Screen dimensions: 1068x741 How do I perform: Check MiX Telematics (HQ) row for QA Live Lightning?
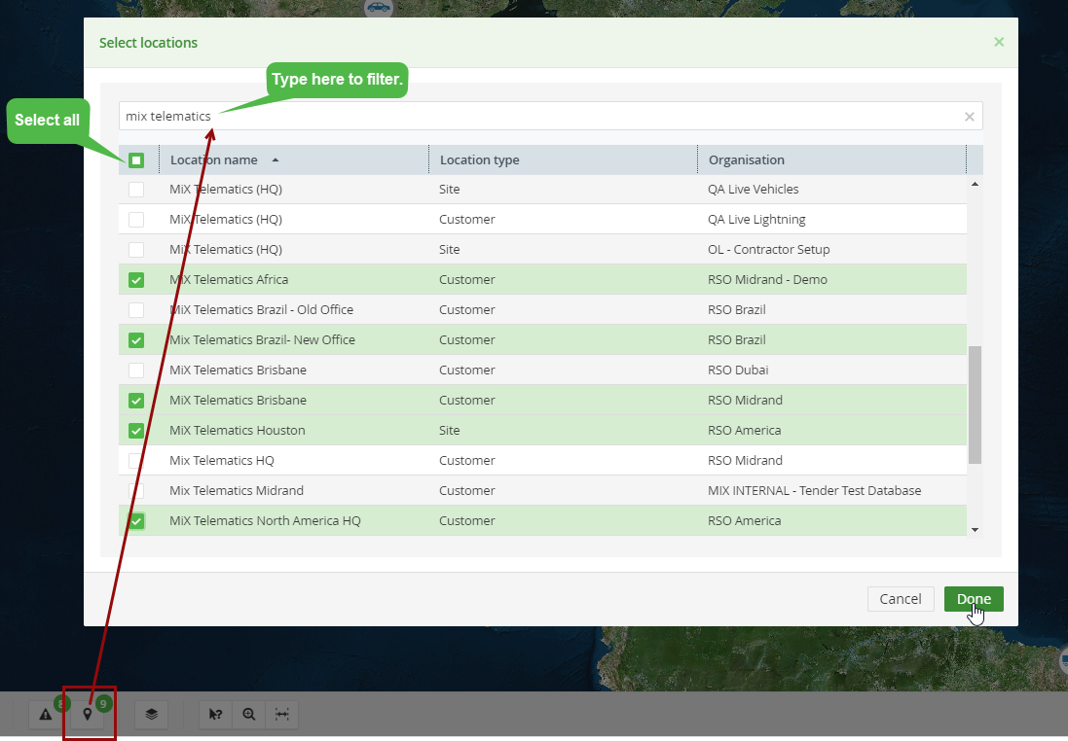point(136,219)
